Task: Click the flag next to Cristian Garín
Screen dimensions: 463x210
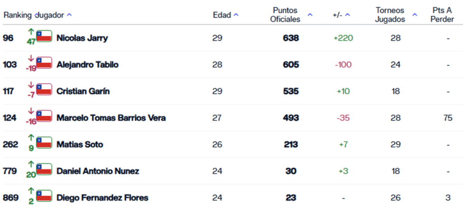Action: (x=44, y=90)
